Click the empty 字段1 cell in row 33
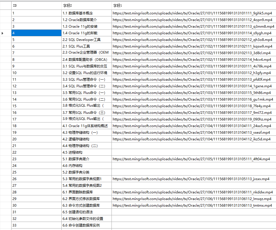 click(x=194, y=225)
